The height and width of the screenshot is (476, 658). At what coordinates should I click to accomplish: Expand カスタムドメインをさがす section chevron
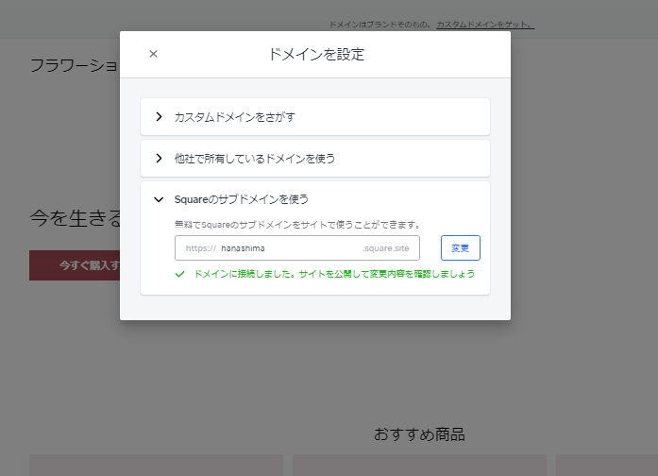(x=159, y=117)
